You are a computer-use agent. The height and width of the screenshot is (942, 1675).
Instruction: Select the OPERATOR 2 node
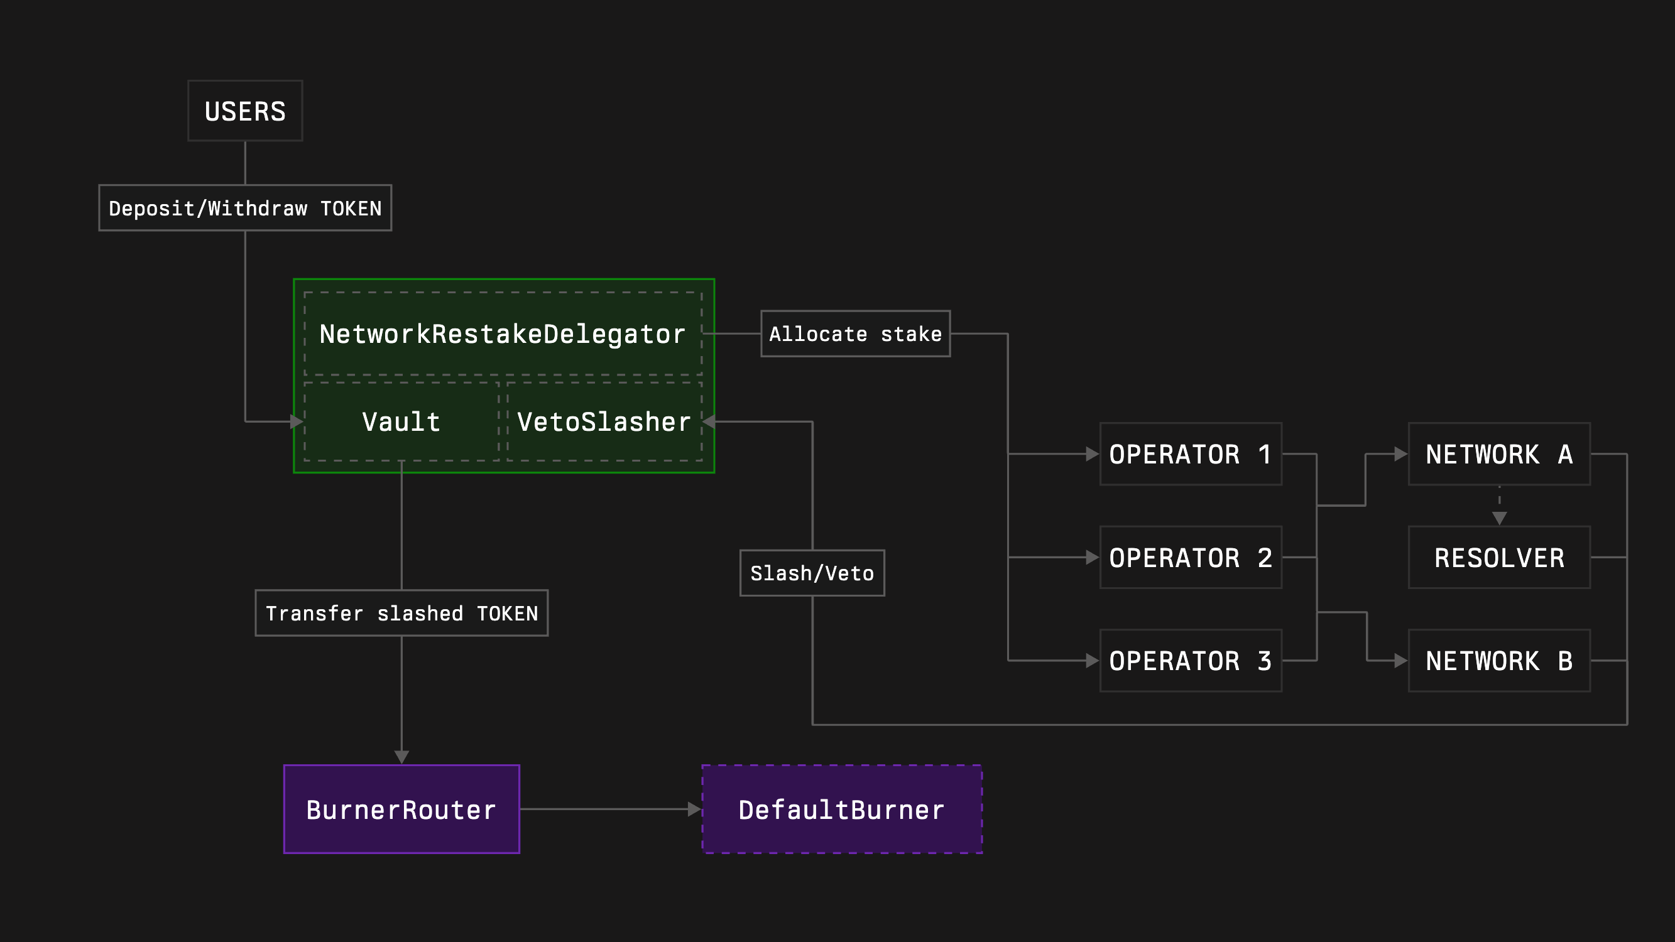1190,557
